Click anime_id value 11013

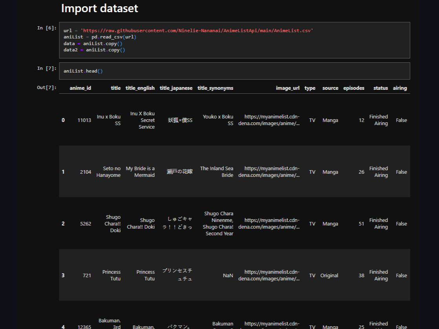point(84,120)
